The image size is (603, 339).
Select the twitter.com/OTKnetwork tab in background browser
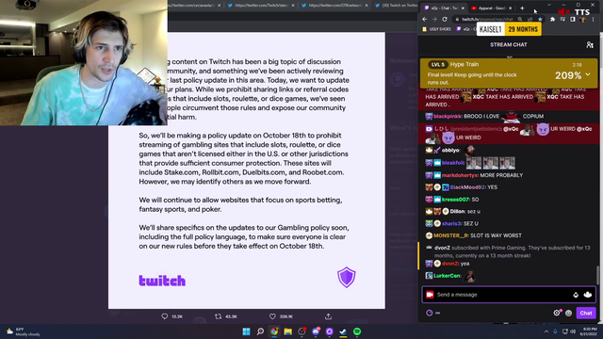point(334,6)
